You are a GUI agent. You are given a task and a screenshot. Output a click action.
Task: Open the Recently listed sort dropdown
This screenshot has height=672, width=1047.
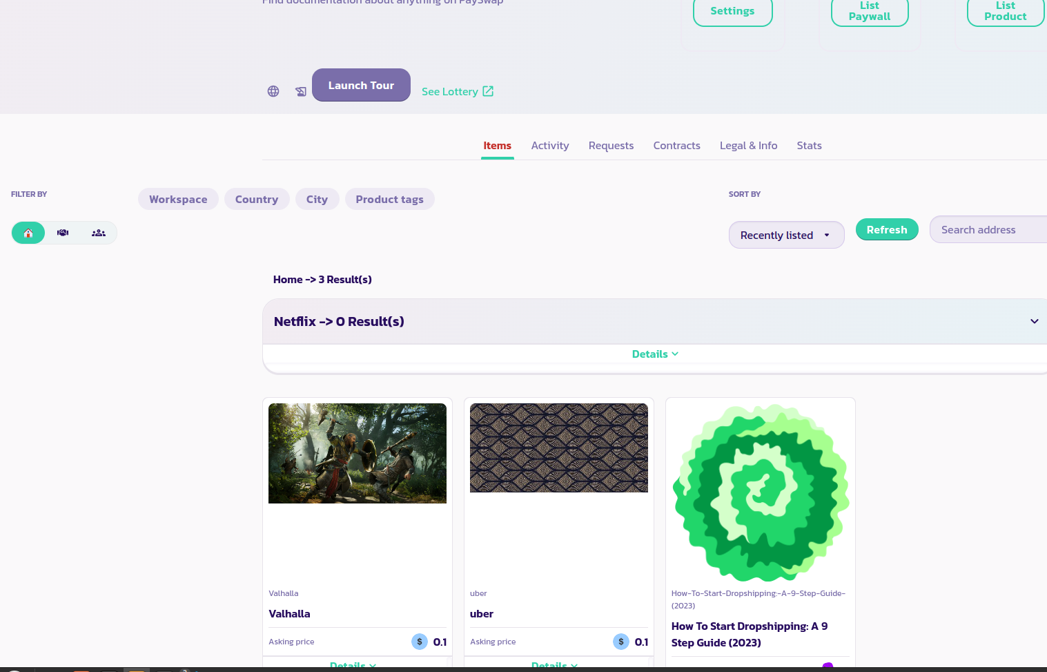click(x=786, y=235)
